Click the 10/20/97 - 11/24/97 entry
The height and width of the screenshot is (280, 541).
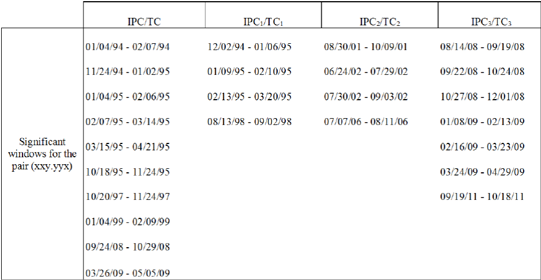pyautogui.click(x=127, y=196)
